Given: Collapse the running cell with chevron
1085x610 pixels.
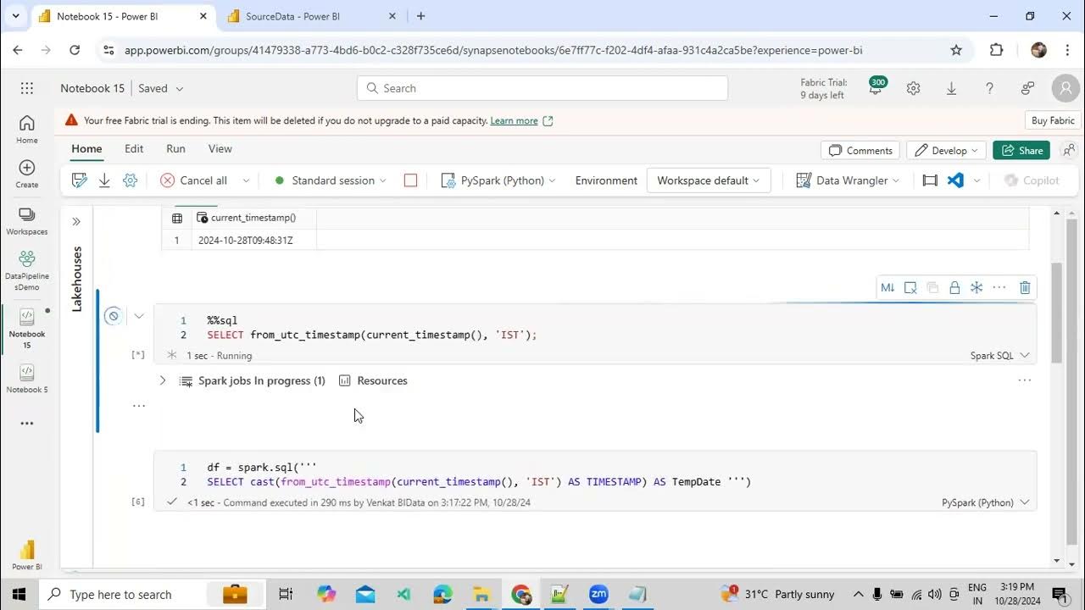Looking at the screenshot, I should pos(139,316).
